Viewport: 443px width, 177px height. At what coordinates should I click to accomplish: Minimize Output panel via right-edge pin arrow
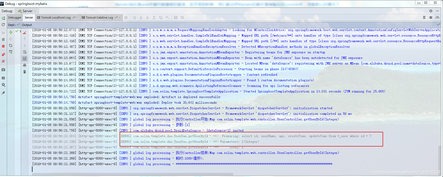coord(438,25)
